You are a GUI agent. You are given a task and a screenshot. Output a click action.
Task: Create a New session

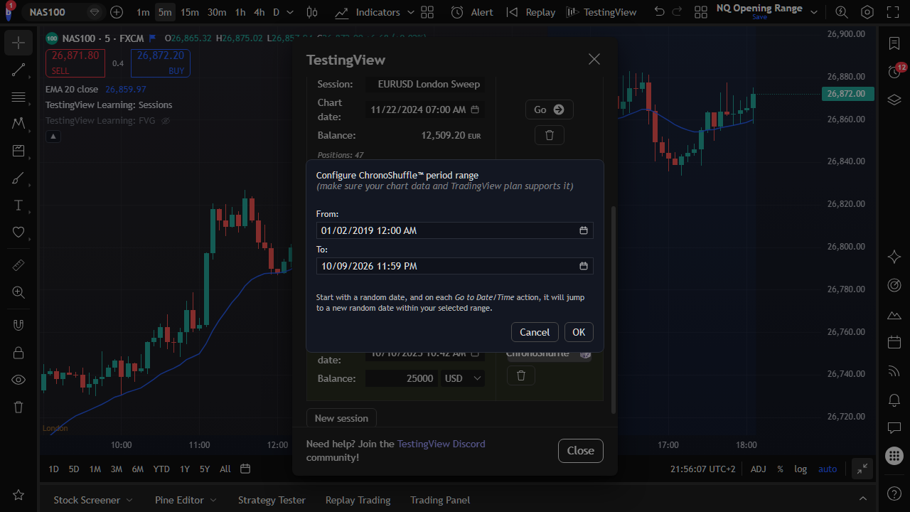341,418
